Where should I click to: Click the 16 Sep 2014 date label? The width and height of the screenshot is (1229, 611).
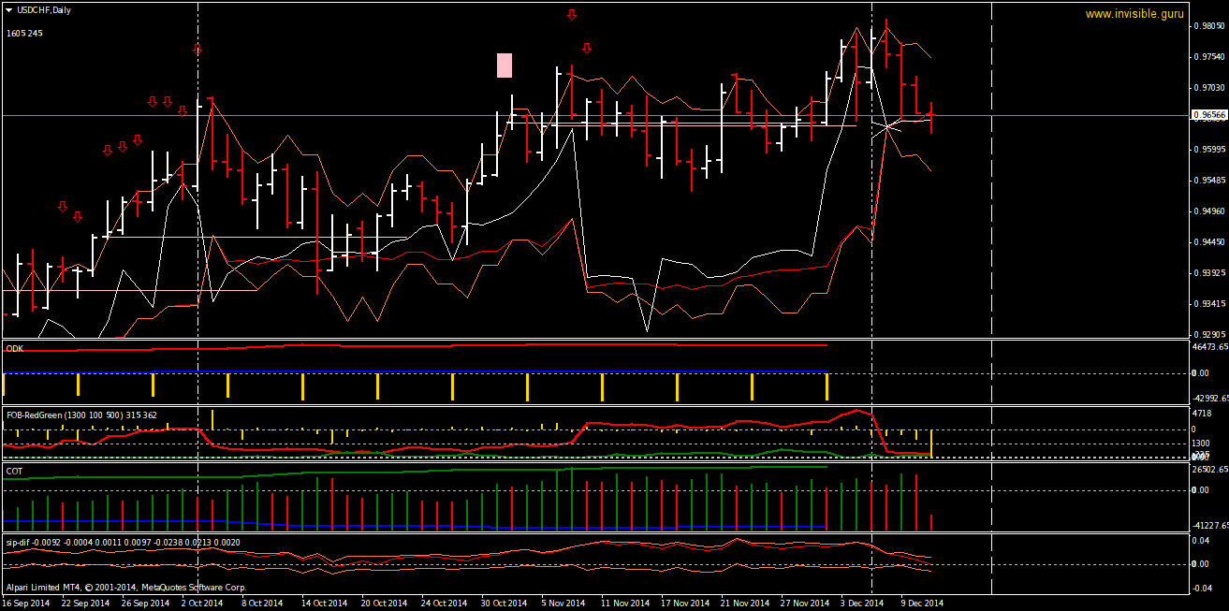pos(25,604)
